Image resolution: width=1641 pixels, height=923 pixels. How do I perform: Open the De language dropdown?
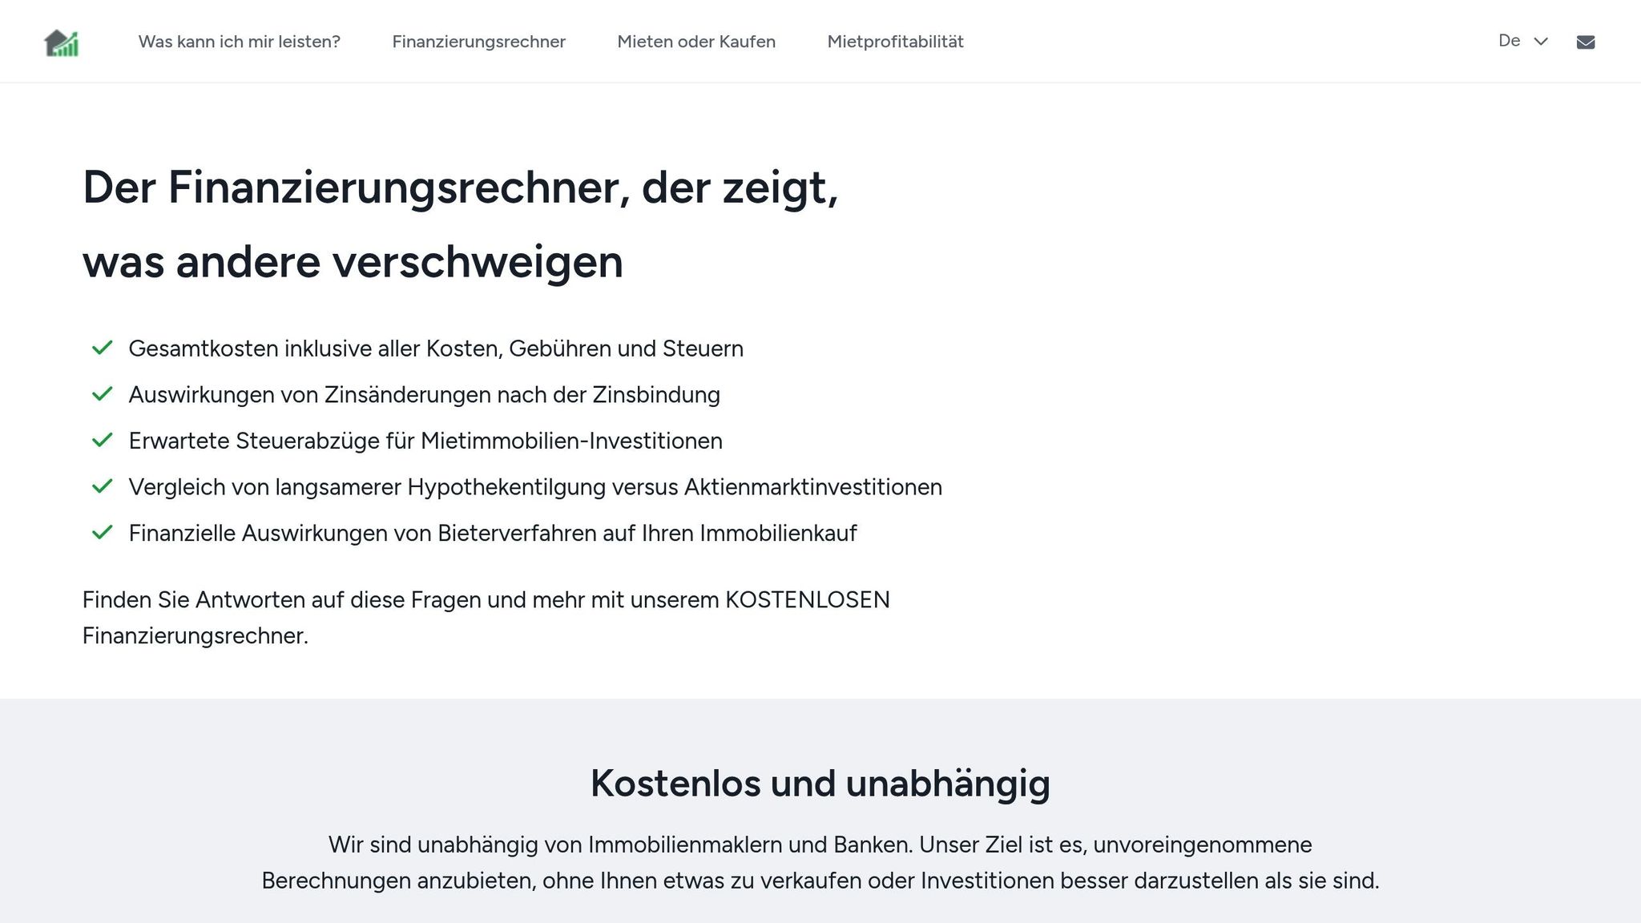tap(1510, 41)
